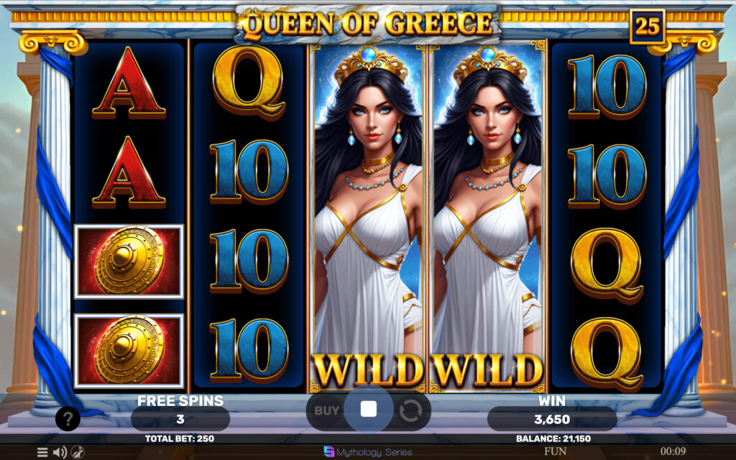736x460 pixels.
Task: Open the help question mark icon
Action: point(68,418)
